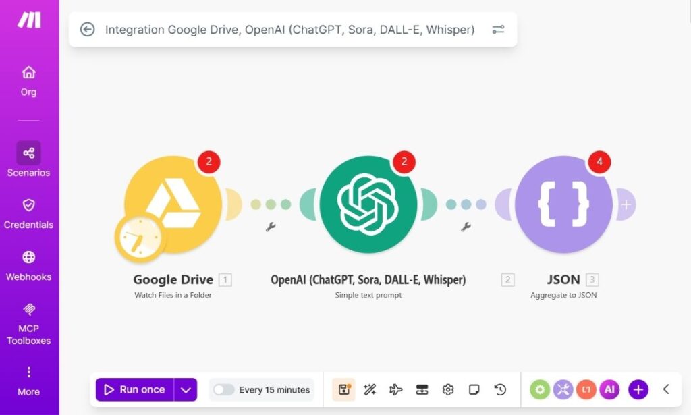The height and width of the screenshot is (415, 691).
Task: Set filter wrench between Google Drive and OpenAI
Action: tap(271, 227)
